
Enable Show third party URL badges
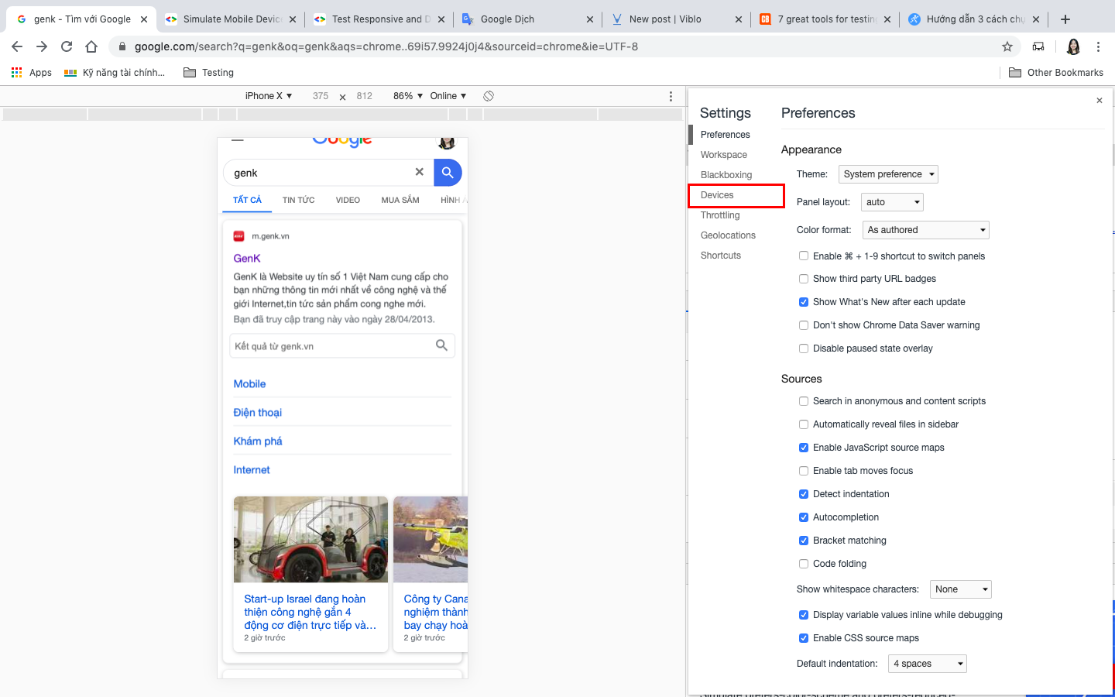[x=804, y=279]
